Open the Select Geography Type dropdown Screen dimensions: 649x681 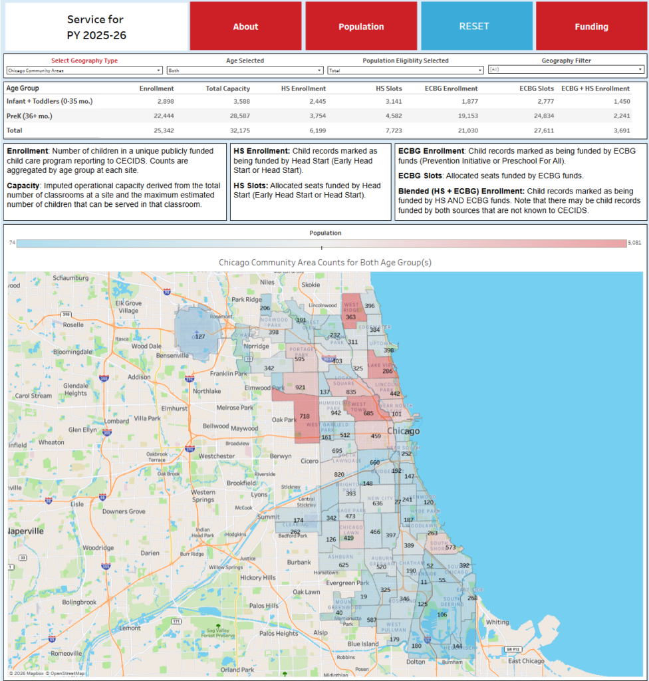pyautogui.click(x=84, y=70)
